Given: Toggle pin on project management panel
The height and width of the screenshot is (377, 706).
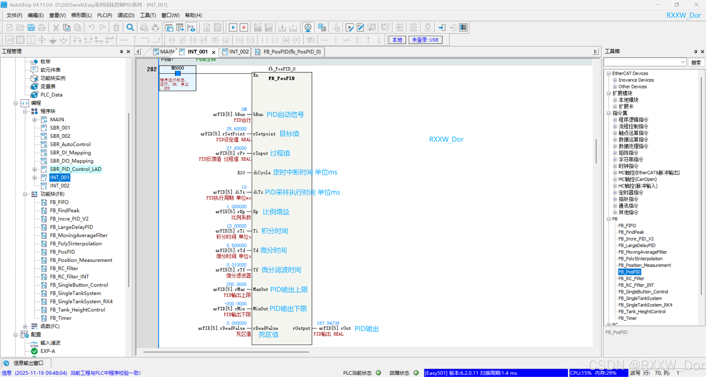Looking at the screenshot, I should click(x=121, y=52).
